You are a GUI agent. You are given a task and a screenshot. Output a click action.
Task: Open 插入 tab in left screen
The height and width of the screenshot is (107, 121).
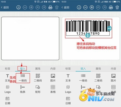[x=23, y=69]
